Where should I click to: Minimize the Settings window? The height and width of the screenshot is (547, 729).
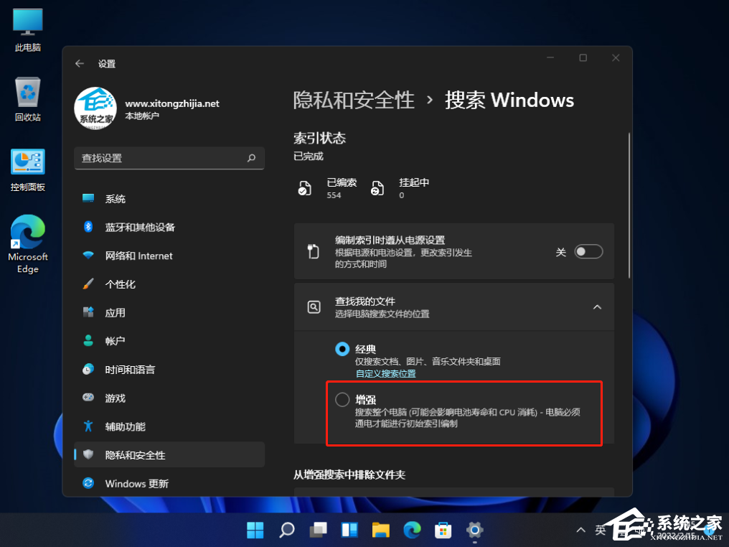[550, 57]
